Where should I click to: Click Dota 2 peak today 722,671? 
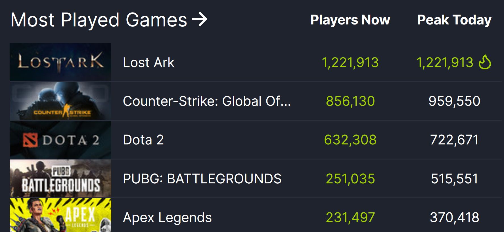454,140
